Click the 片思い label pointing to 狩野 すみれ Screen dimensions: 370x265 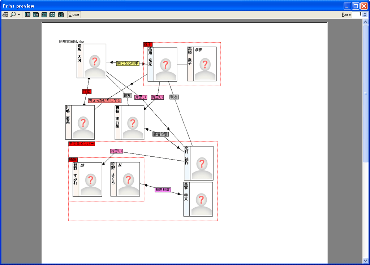point(117,151)
